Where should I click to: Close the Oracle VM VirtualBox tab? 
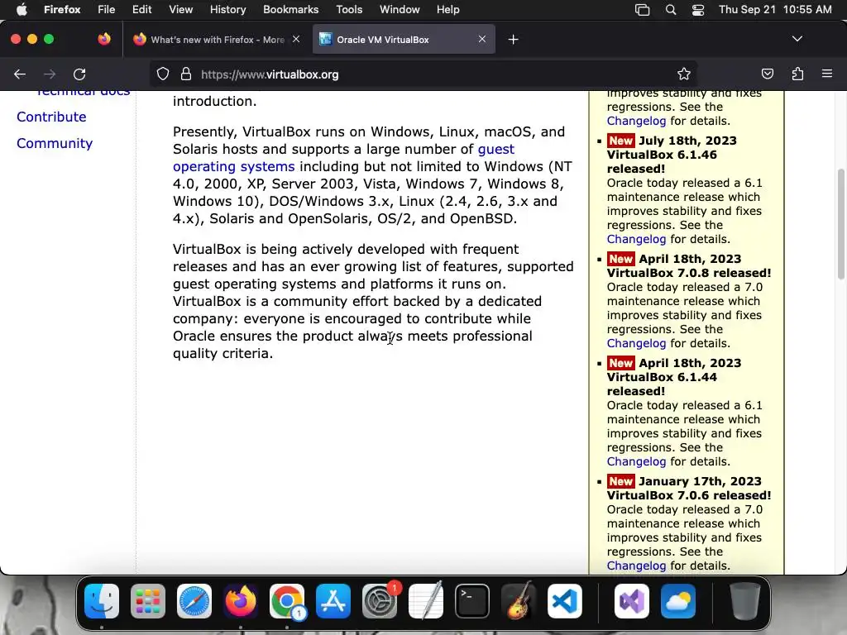point(482,39)
